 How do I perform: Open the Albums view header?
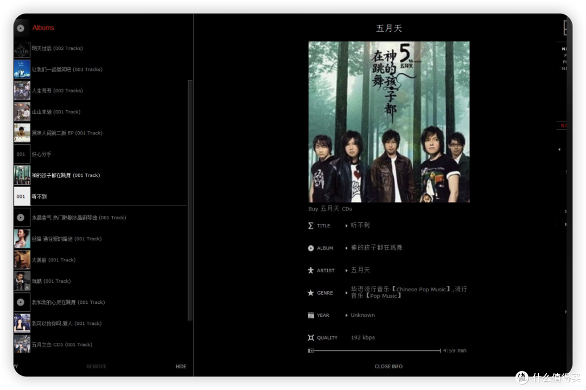click(x=43, y=28)
